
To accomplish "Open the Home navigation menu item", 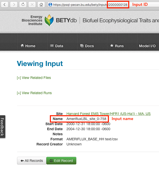I will point(28,46).
